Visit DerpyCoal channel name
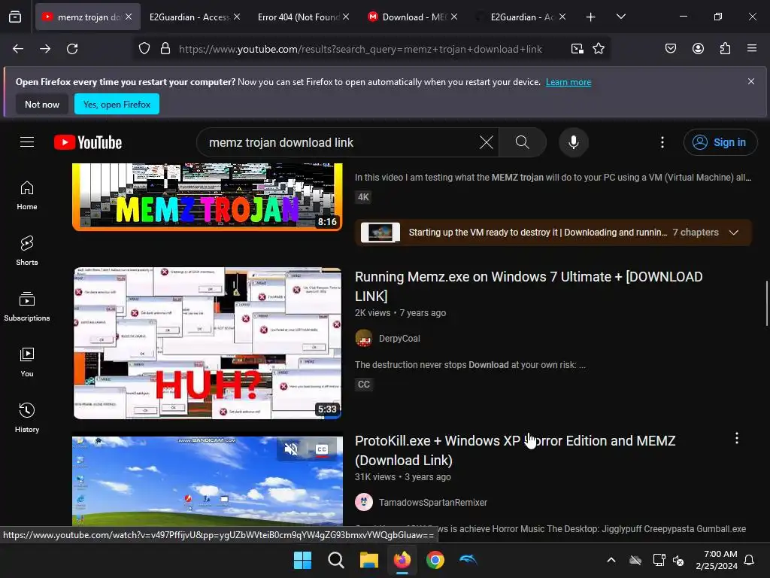Screen dimensions: 770x578 tap(399, 339)
